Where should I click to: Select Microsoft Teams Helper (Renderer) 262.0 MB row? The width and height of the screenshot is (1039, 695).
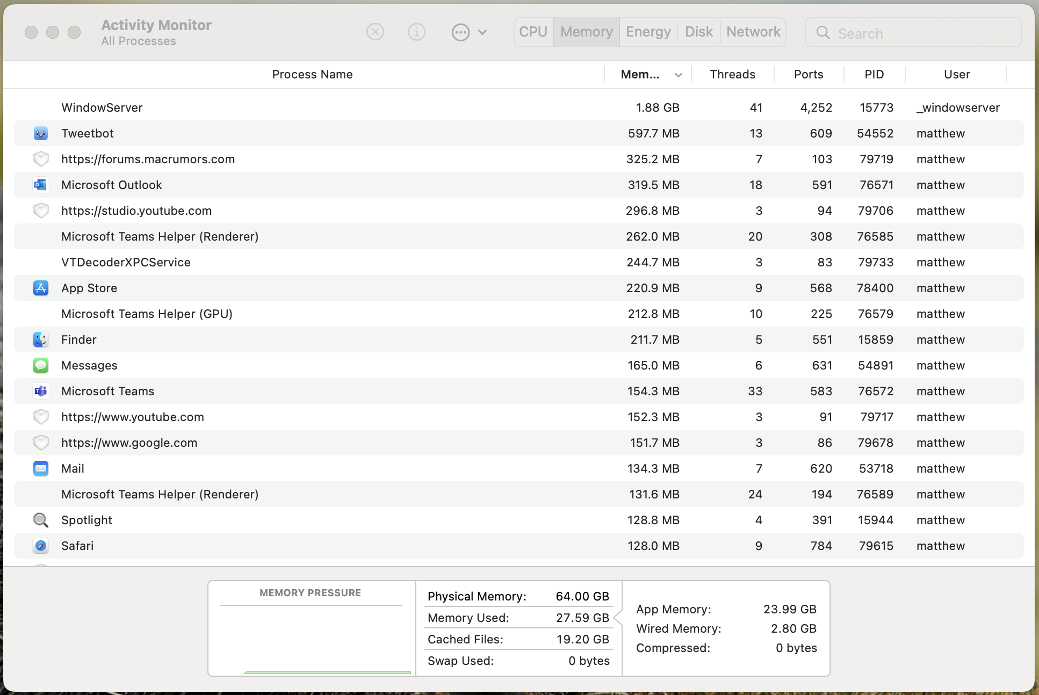[x=519, y=236]
